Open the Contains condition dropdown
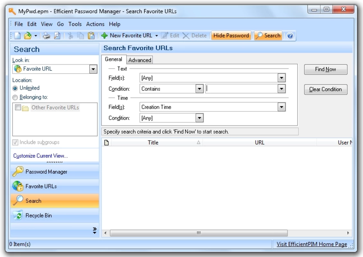Image resolution: width=363 pixels, height=257 pixels. coord(199,89)
